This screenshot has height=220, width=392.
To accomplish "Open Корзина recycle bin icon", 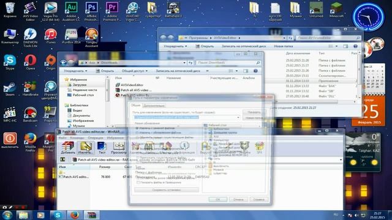I will pyautogui.click(x=10, y=10).
